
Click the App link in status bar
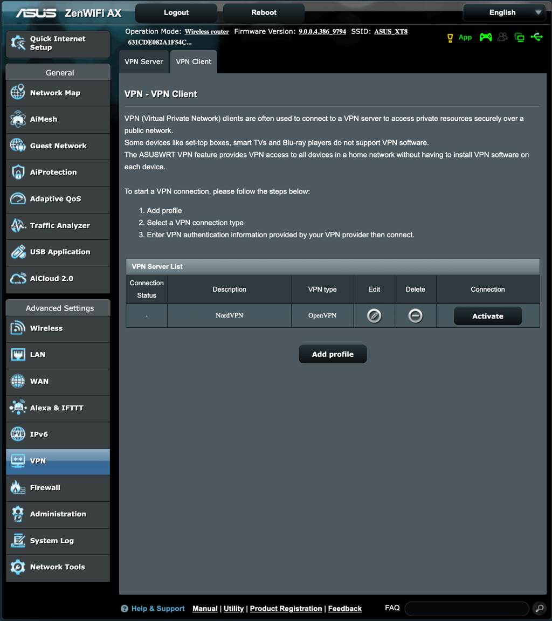465,38
